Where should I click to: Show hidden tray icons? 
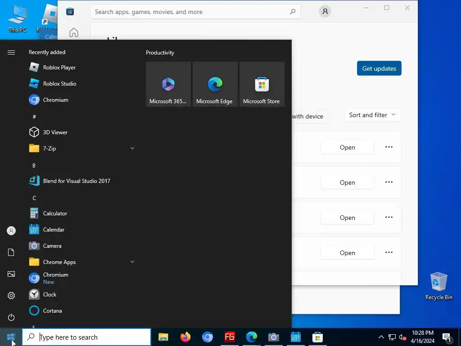(x=381, y=337)
